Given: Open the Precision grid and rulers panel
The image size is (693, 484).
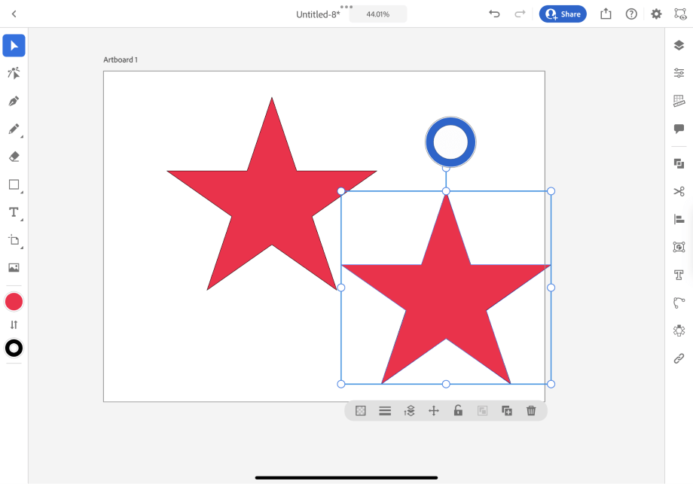Looking at the screenshot, I should (679, 101).
